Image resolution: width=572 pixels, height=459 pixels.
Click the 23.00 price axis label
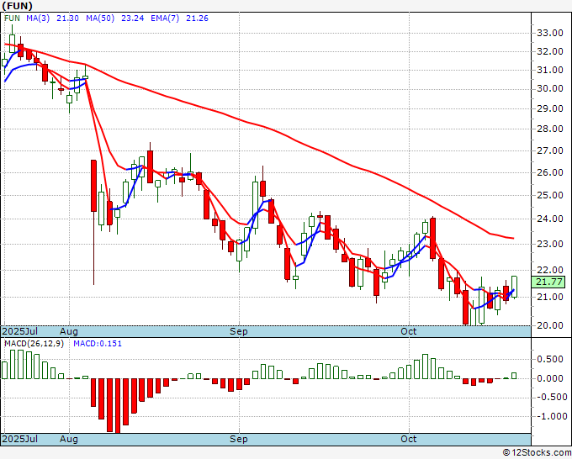tap(550, 244)
